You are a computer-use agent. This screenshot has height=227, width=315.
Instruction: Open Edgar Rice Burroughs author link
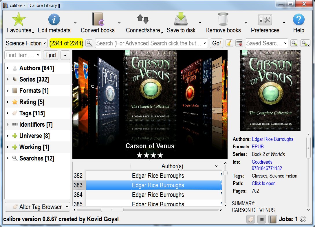pyautogui.click(x=272, y=139)
